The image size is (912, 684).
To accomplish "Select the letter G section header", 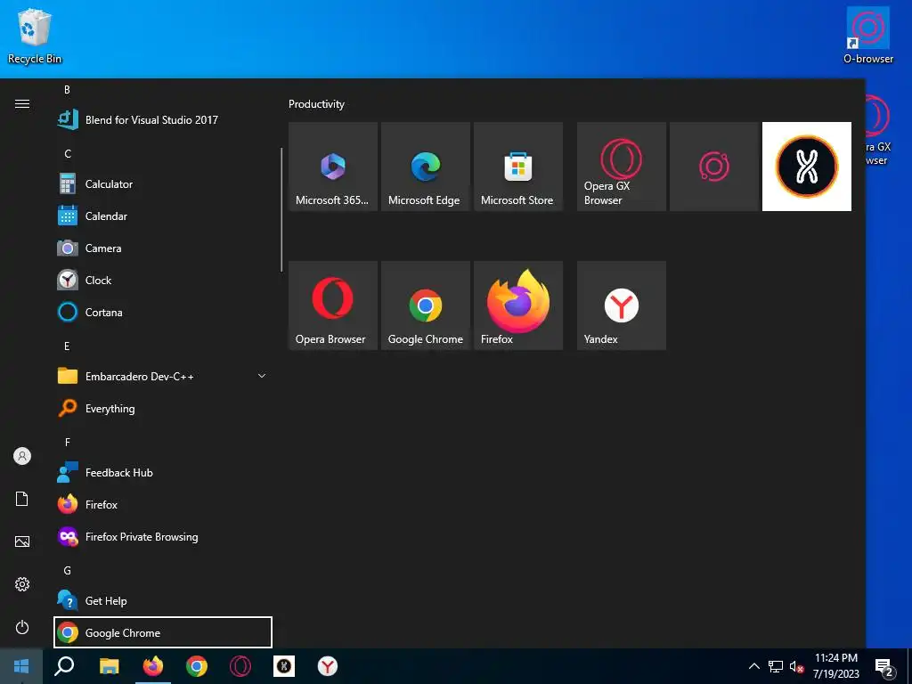I will point(68,571).
